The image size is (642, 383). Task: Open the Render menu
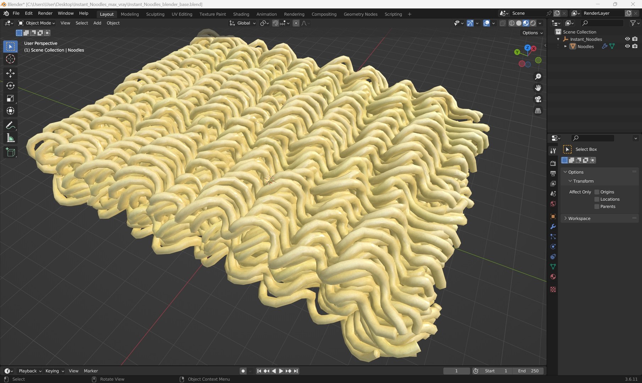(x=45, y=13)
